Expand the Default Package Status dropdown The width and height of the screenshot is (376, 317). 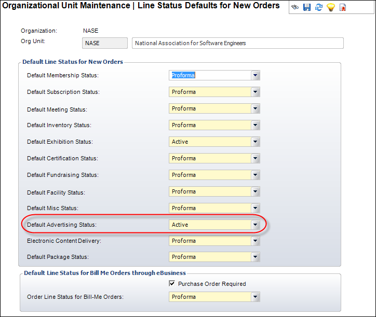[x=256, y=257]
